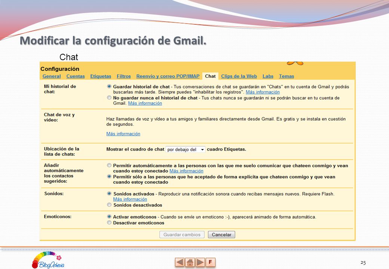This screenshot has width=389, height=269.
Task: Go to next slide arrow button
Action: pos(200,262)
